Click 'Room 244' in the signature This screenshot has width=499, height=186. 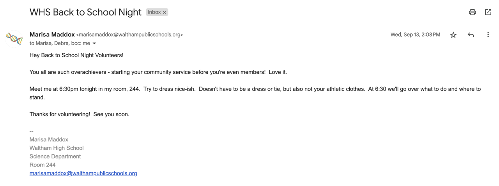pyautogui.click(x=42, y=165)
